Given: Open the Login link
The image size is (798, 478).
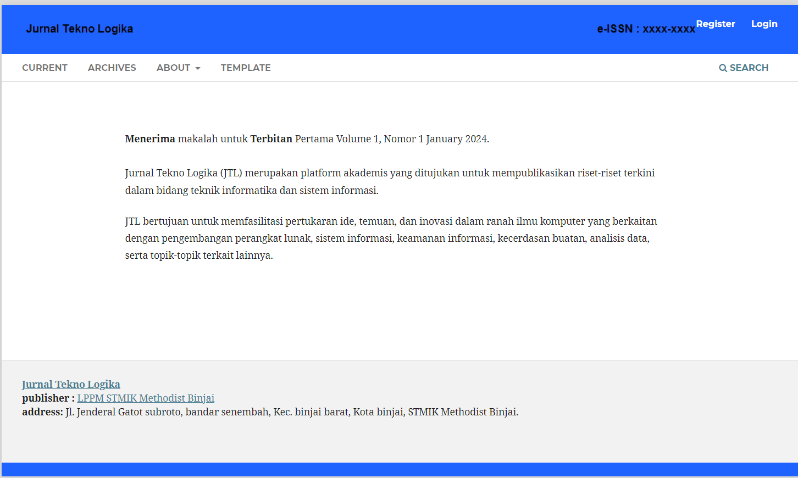Looking at the screenshot, I should [764, 24].
